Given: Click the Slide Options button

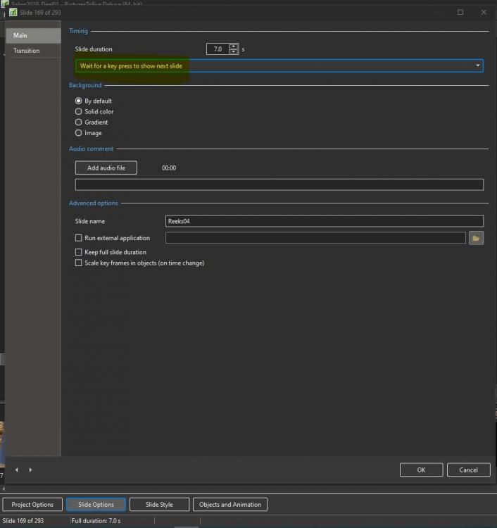Looking at the screenshot, I should click(x=96, y=505).
